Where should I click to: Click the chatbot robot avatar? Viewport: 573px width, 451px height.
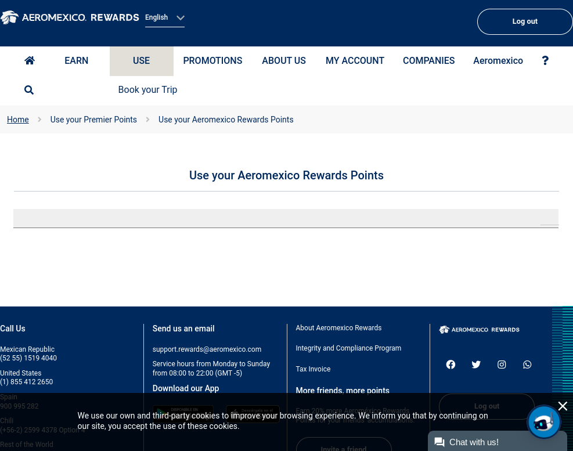(543, 422)
